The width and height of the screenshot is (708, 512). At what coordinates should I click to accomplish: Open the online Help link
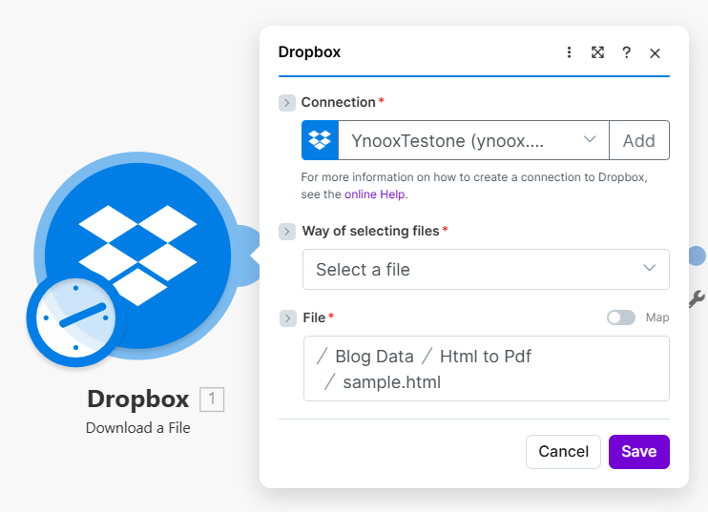pos(375,194)
